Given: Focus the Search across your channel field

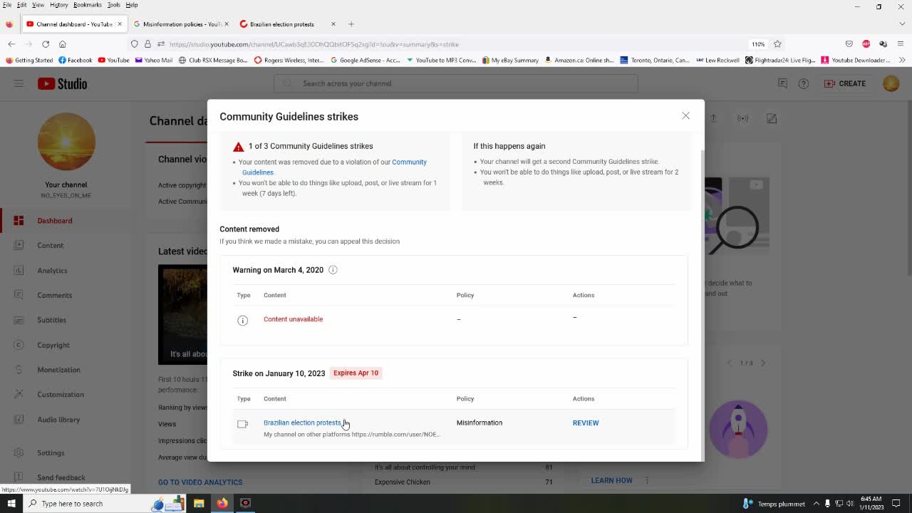Looking at the screenshot, I should [x=456, y=83].
